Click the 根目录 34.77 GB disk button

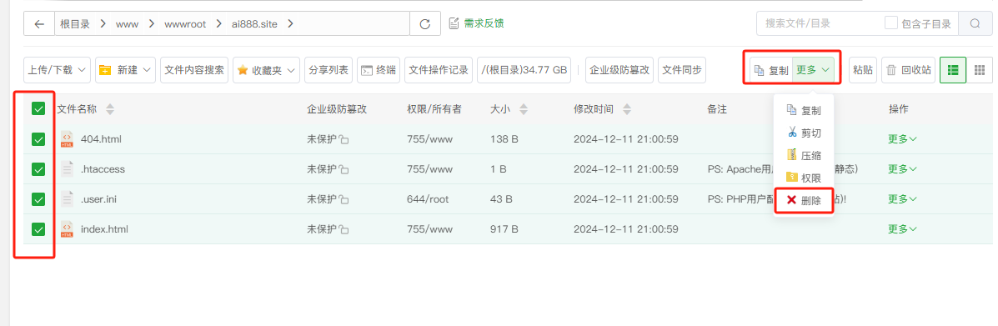coord(524,70)
